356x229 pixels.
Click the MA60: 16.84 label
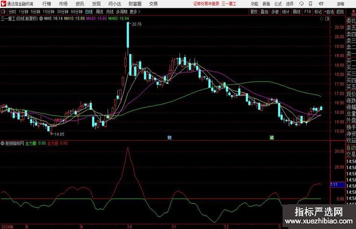click(x=119, y=18)
